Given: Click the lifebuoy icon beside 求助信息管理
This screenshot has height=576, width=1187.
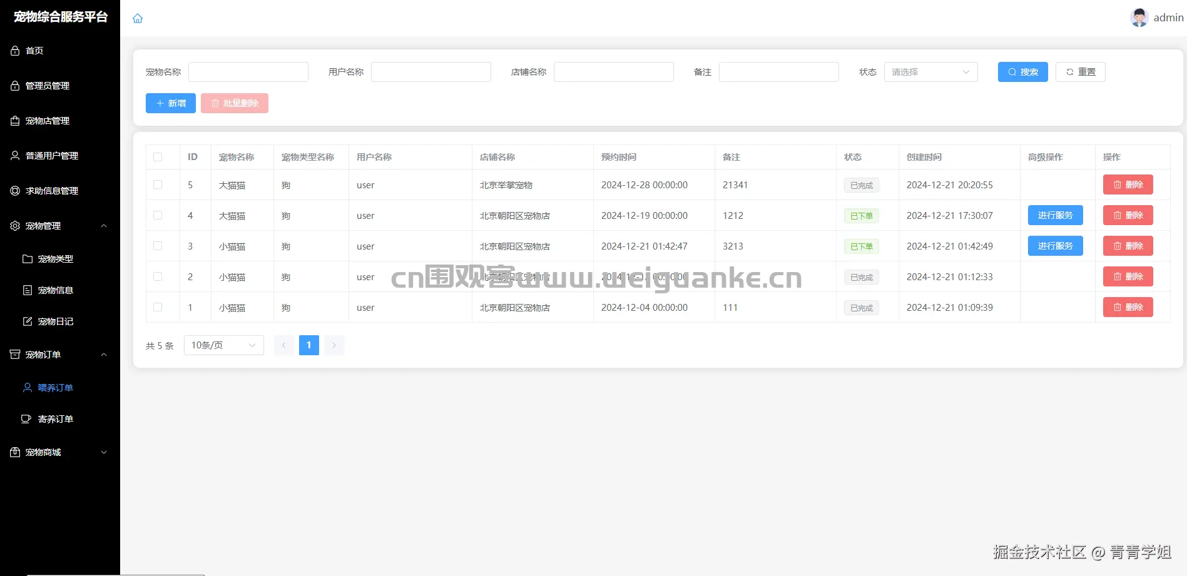Looking at the screenshot, I should 15,191.
